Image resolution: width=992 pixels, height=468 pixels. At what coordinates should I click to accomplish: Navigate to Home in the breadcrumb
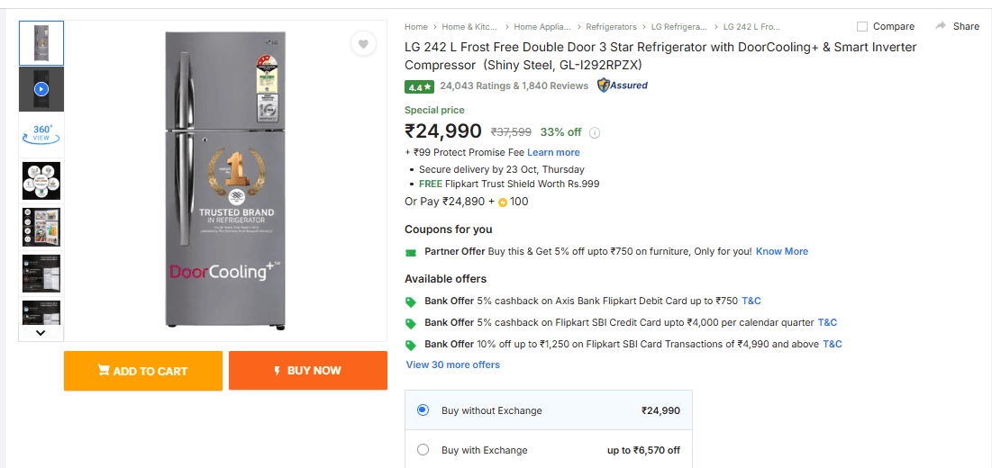point(416,27)
